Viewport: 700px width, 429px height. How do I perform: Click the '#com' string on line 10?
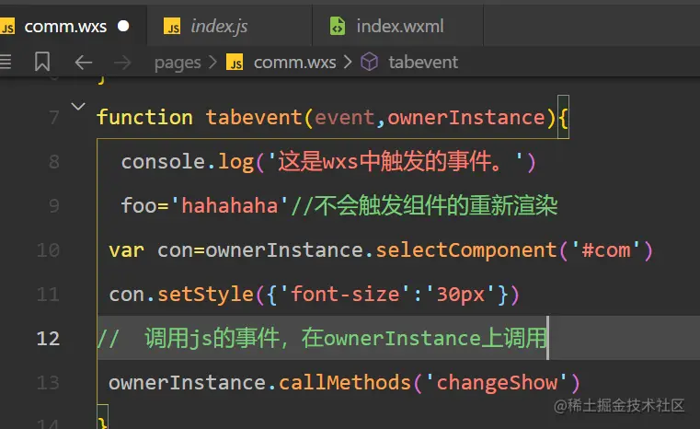click(606, 250)
